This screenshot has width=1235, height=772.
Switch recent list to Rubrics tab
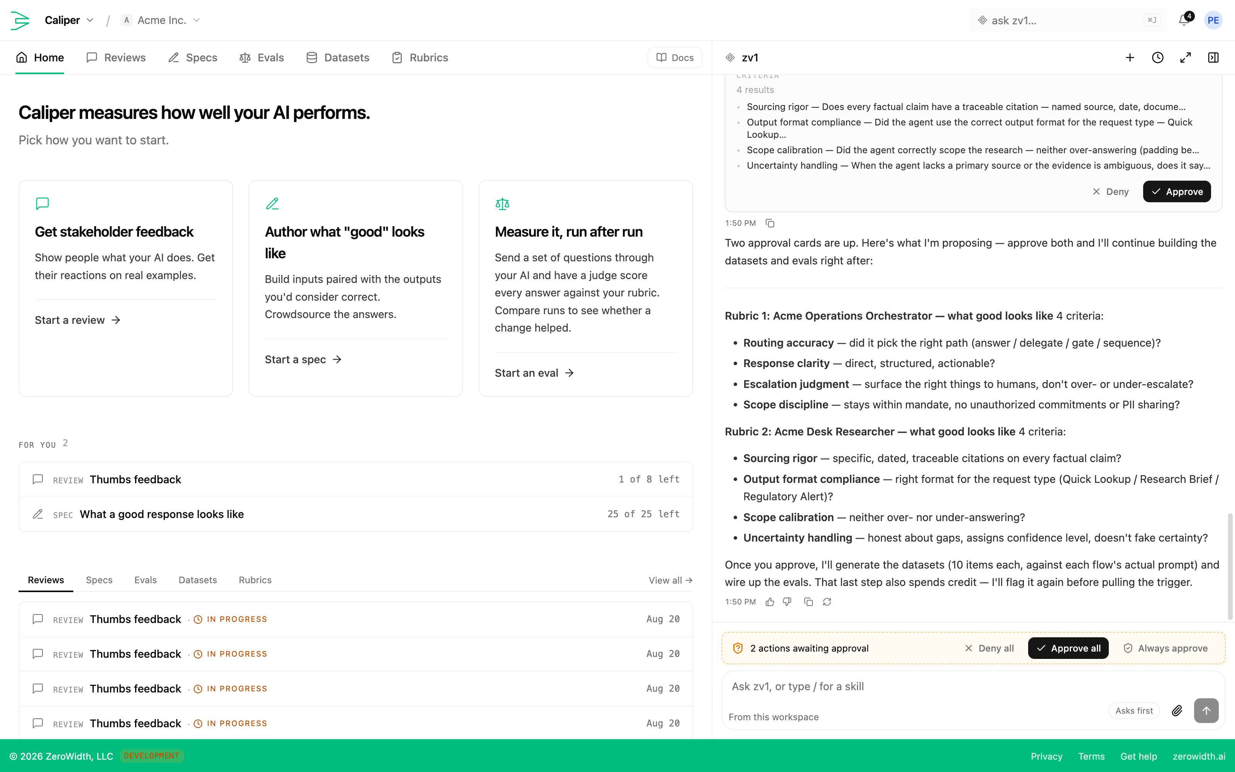pos(255,580)
